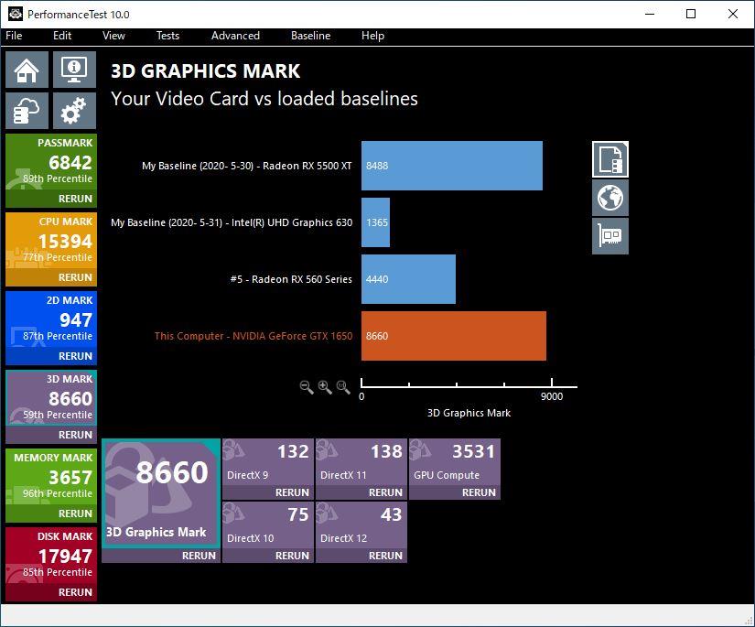Click 'Your Video Card vs loaded baselines' subtitle
Viewport: 755px width, 627px height.
[264, 99]
